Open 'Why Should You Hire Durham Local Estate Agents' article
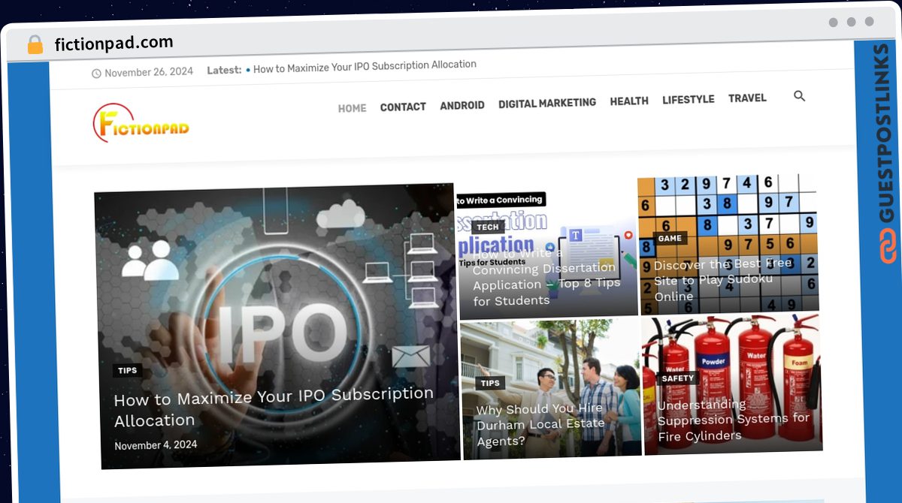The image size is (902, 503). [x=540, y=424]
